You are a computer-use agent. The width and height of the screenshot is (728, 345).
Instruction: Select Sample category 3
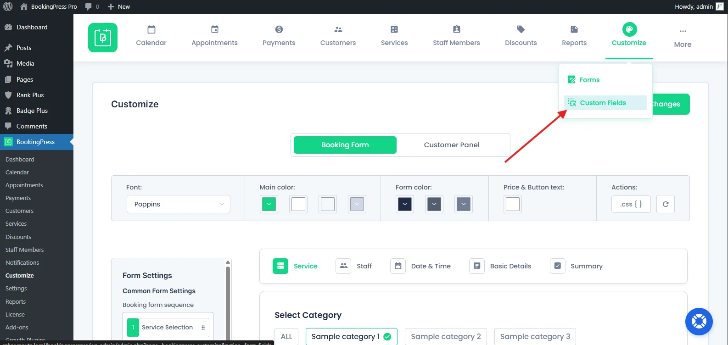click(535, 337)
